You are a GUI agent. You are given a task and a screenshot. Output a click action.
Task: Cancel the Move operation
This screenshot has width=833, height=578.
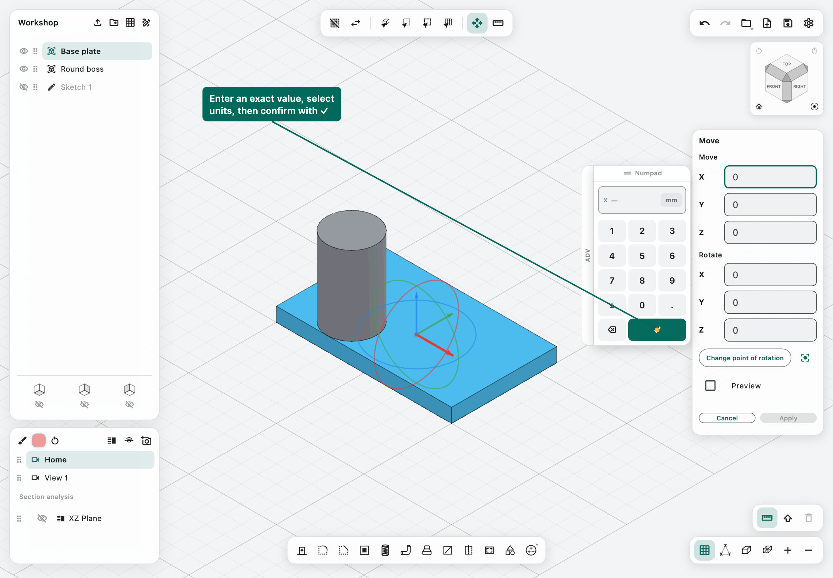pos(727,418)
